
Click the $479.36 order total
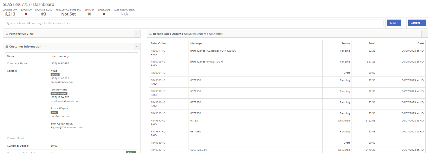tap(370, 150)
